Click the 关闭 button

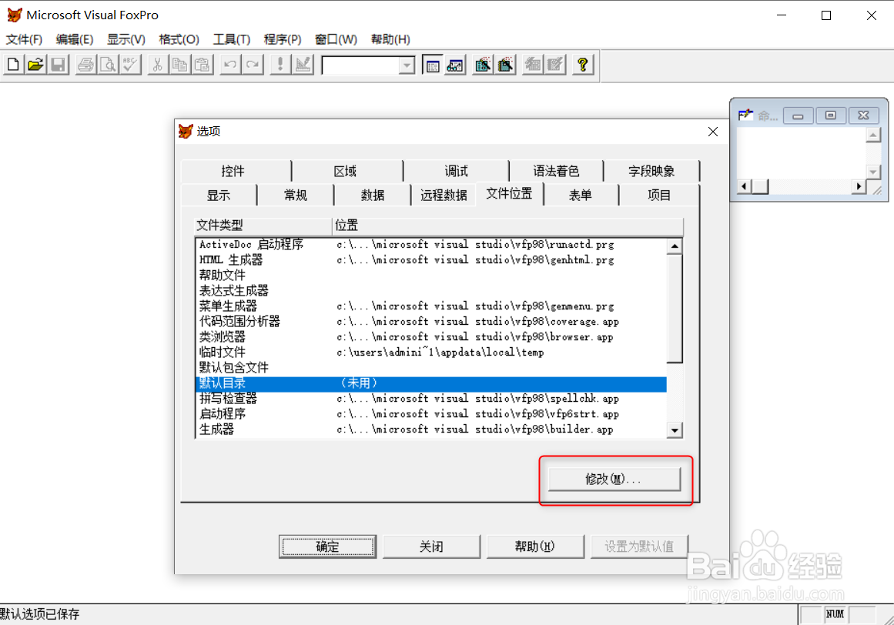click(x=432, y=547)
